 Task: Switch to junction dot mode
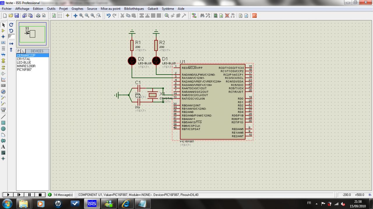click(x=3, y=37)
